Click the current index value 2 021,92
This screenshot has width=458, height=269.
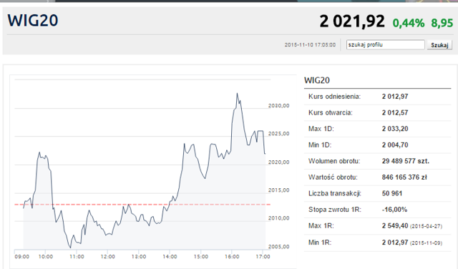[x=351, y=21]
